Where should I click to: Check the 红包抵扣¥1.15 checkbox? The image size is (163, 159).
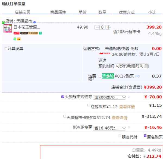[x=89, y=105]
